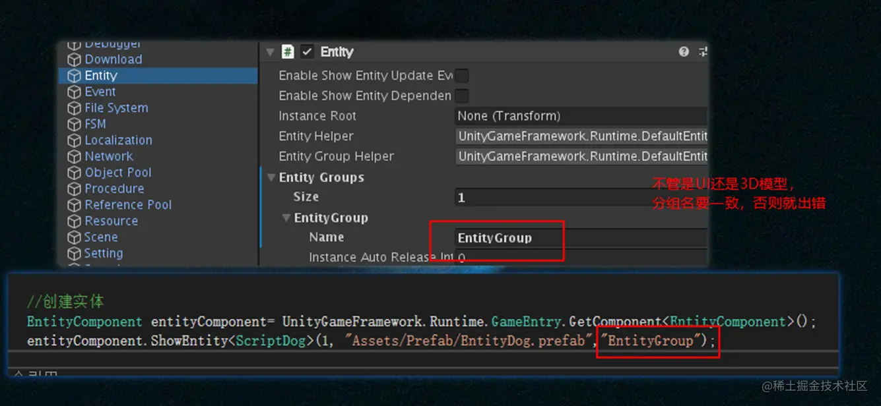Click the EntityDog.prefab path string

470,341
